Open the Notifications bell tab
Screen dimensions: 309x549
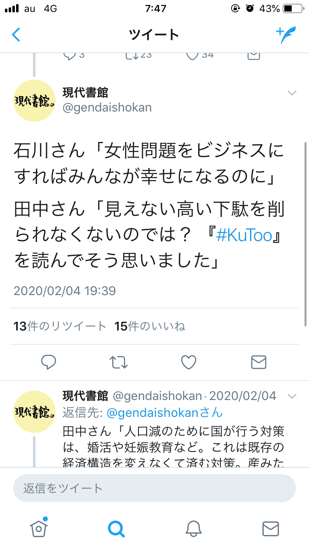point(193,528)
